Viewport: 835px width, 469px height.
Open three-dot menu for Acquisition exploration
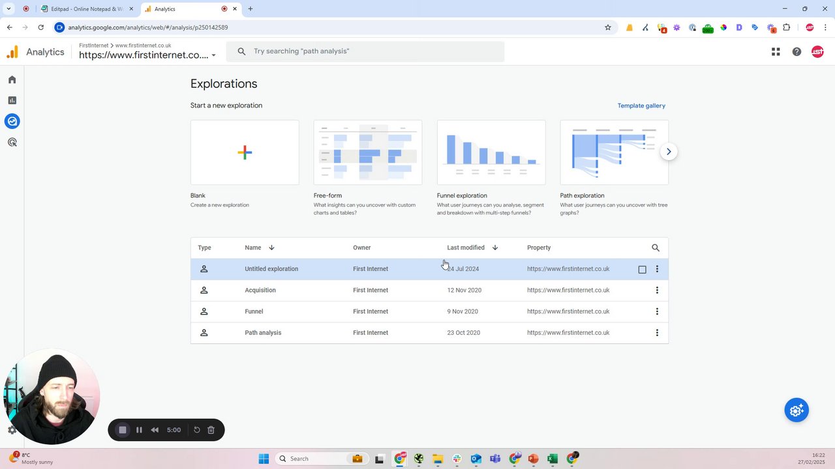tap(657, 290)
